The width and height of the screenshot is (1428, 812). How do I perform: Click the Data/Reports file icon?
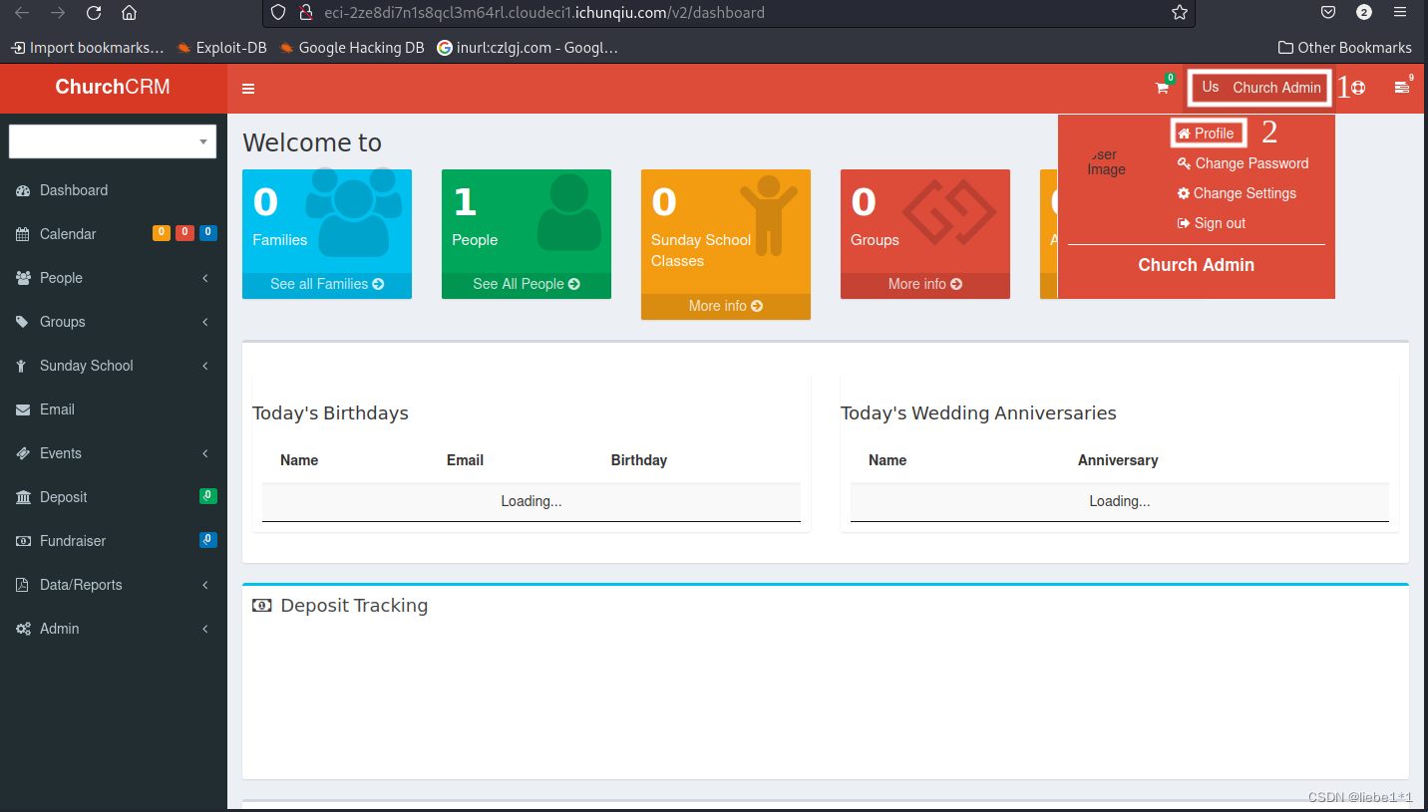22,585
